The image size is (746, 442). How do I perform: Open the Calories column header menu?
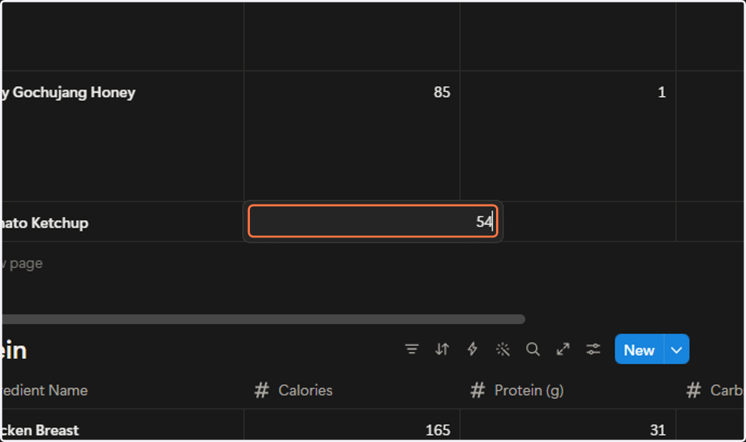(352, 390)
